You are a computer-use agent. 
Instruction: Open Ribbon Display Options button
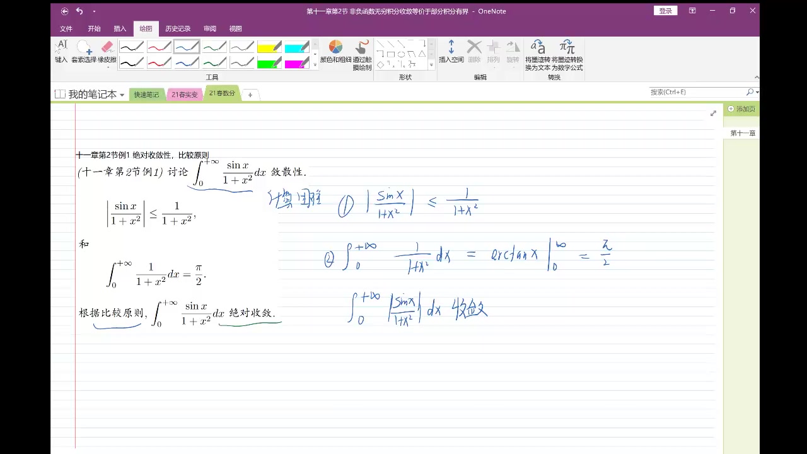(x=692, y=11)
